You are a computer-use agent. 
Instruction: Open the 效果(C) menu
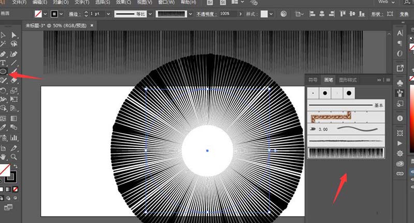(123, 3)
